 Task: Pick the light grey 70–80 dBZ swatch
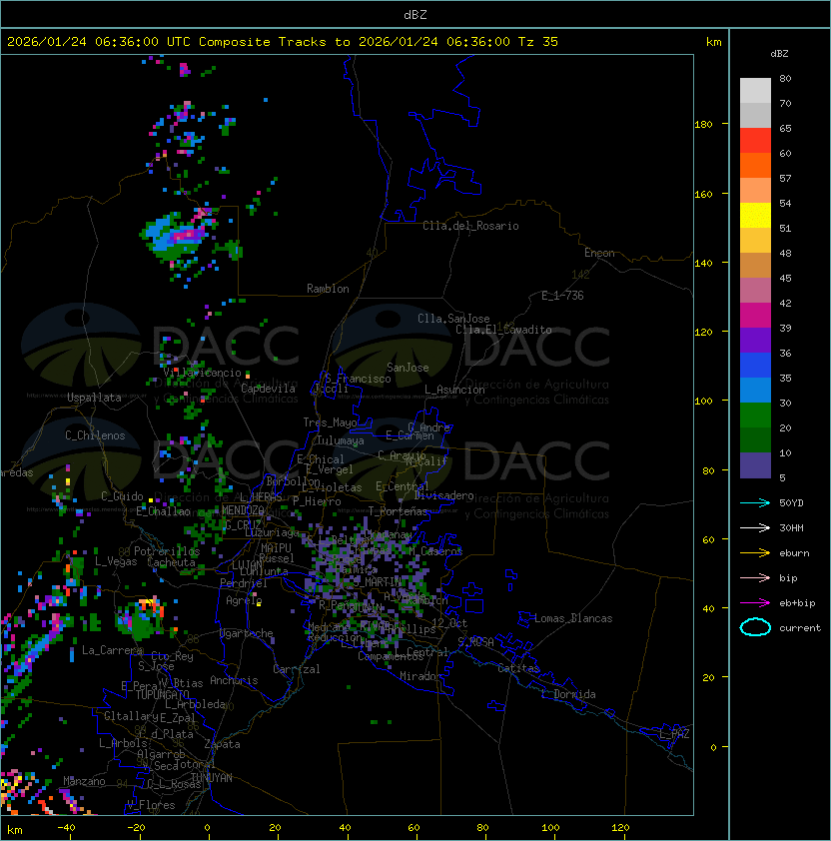[x=755, y=90]
